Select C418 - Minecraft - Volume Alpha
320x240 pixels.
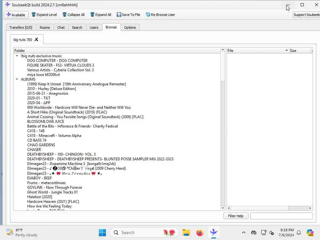54,136
